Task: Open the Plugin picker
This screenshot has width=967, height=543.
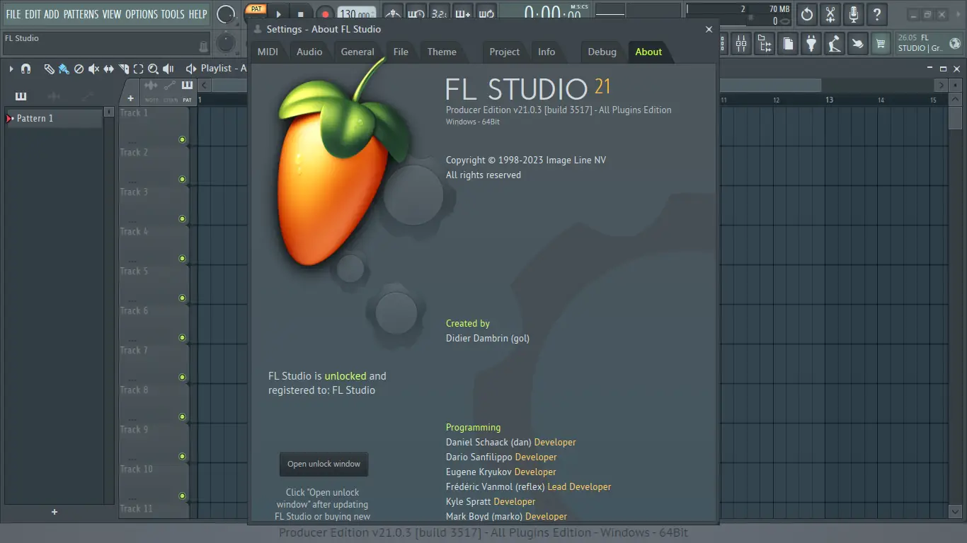Action: tap(811, 44)
